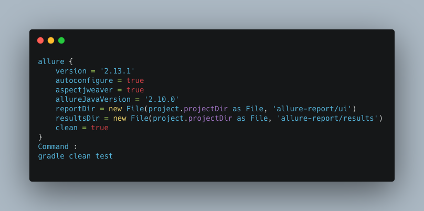This screenshot has height=211, width=424.
Task: Click the clean property name
Action: coord(67,128)
